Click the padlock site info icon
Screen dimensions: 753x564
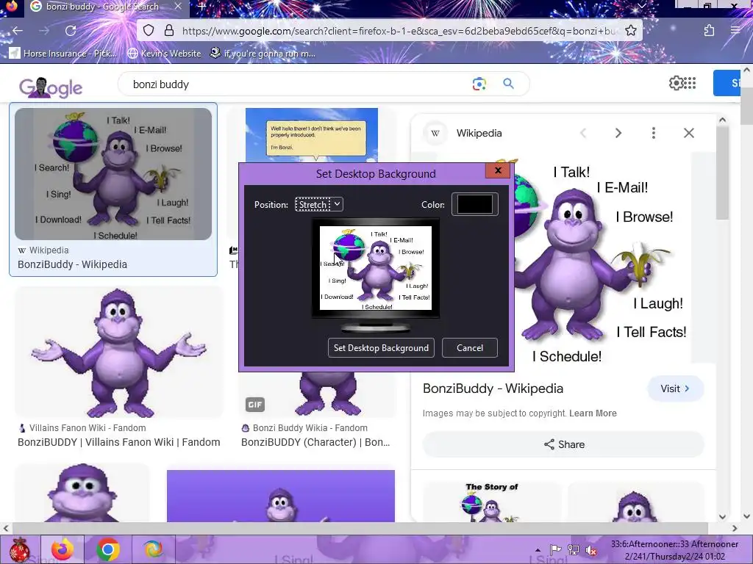[169, 31]
